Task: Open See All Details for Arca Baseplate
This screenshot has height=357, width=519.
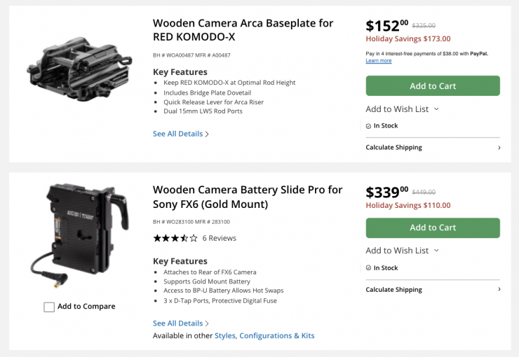Action: click(x=180, y=134)
